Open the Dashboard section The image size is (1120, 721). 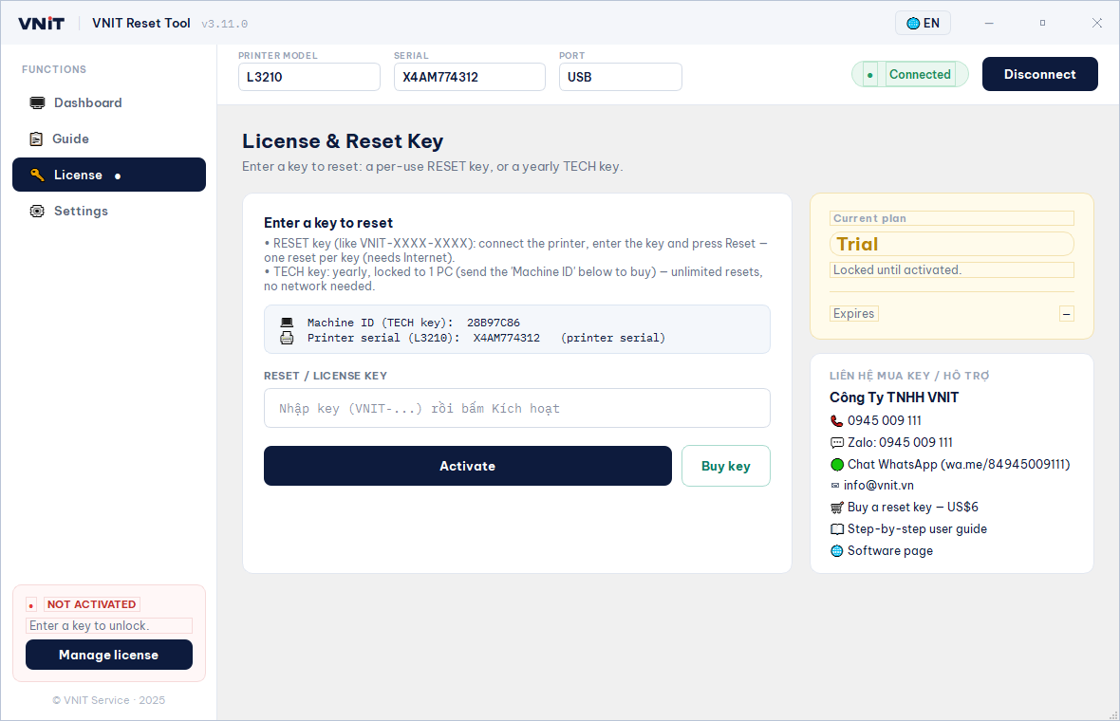[108, 102]
